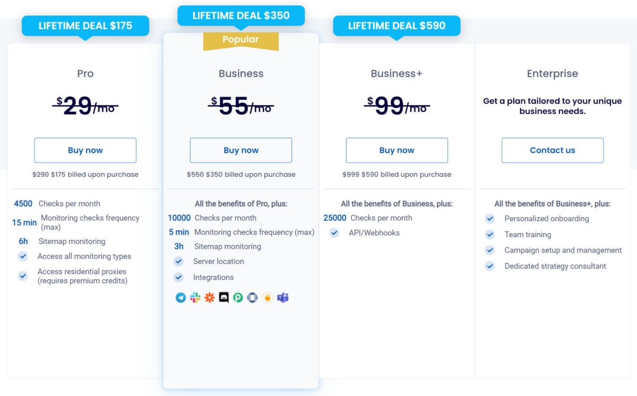Select the checkmark beside Dedicated strategy consultant
The width and height of the screenshot is (637, 396).
(x=489, y=266)
